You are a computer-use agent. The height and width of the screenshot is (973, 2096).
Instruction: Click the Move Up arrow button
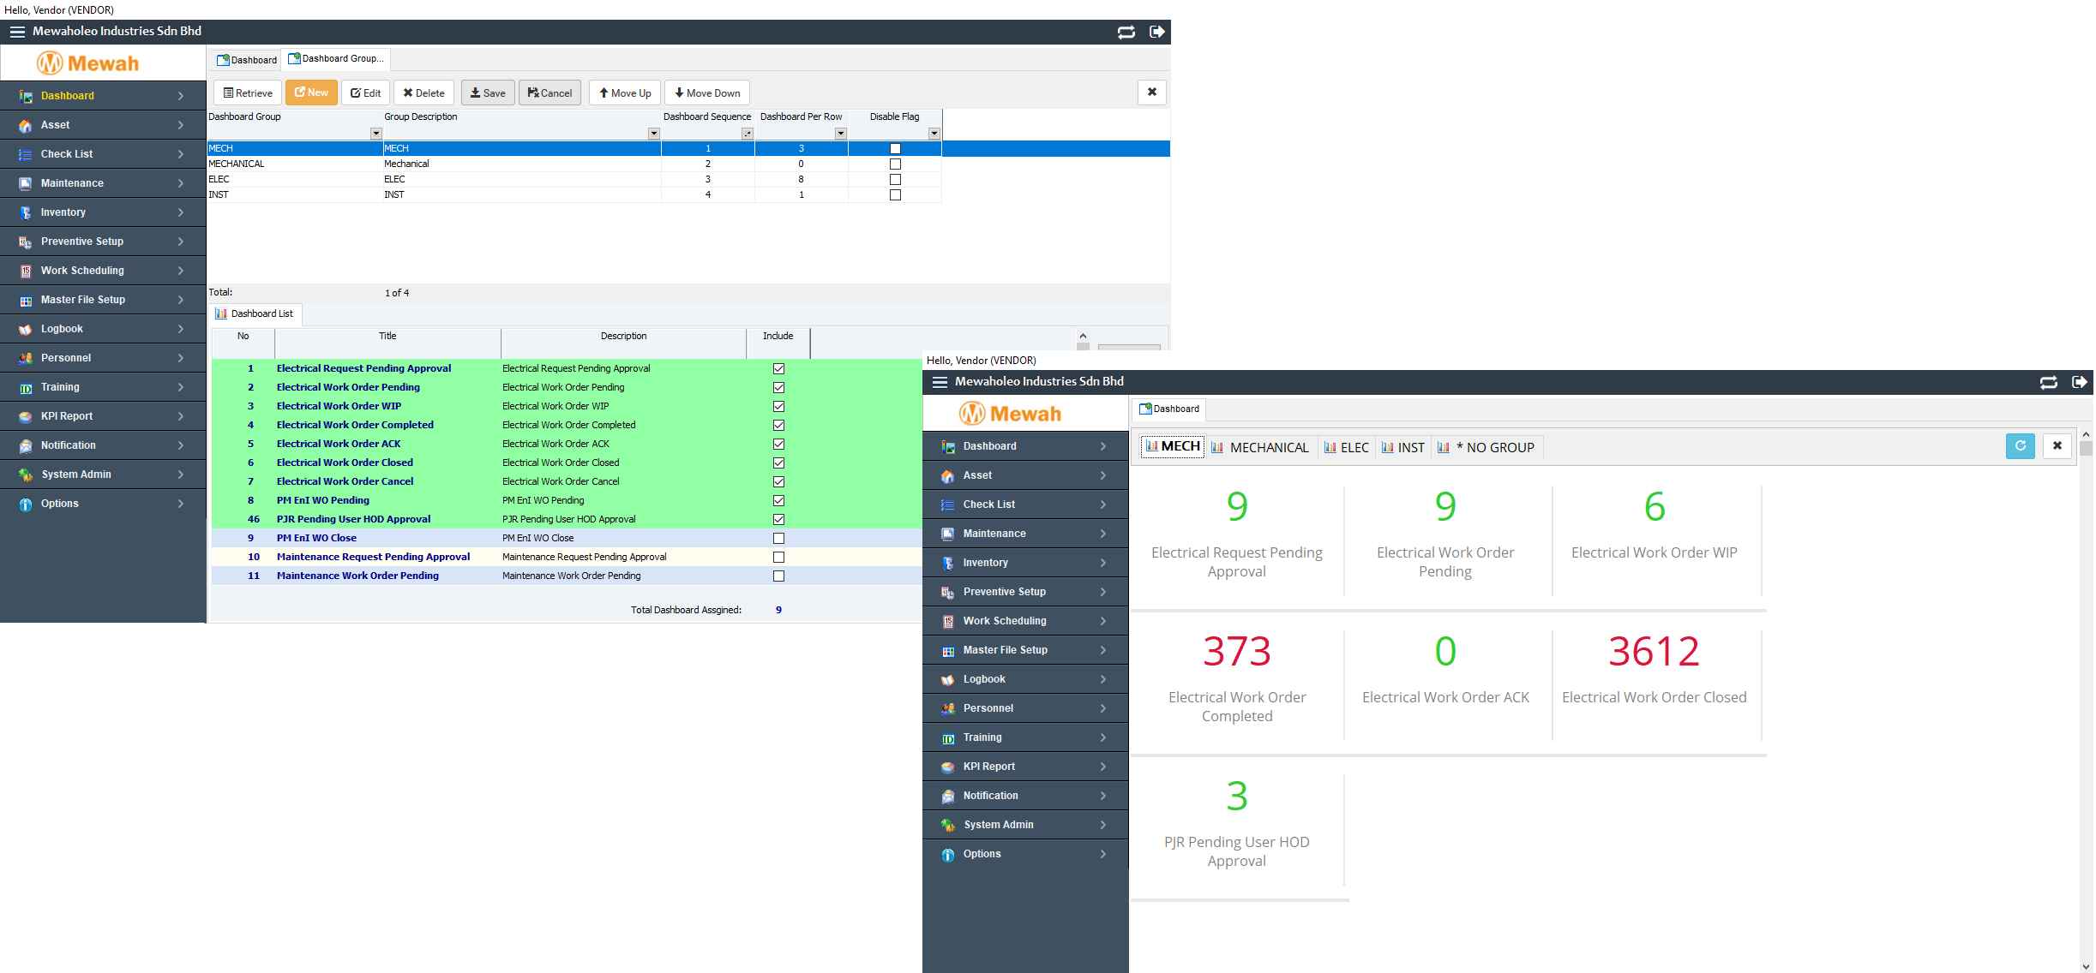click(x=624, y=93)
